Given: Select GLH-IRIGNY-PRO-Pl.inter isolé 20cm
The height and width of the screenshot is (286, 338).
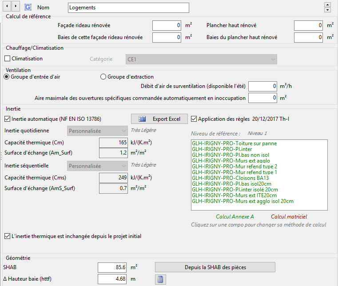Looking at the screenshot, I should [x=235, y=190].
